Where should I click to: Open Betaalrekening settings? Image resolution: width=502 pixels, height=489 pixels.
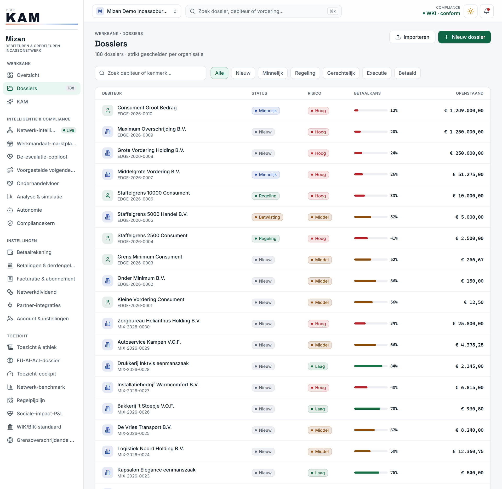[42, 252]
